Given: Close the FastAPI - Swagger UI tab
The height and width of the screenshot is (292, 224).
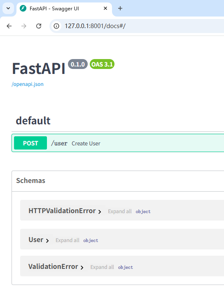Looking at the screenshot, I should pyautogui.click(x=105, y=8).
